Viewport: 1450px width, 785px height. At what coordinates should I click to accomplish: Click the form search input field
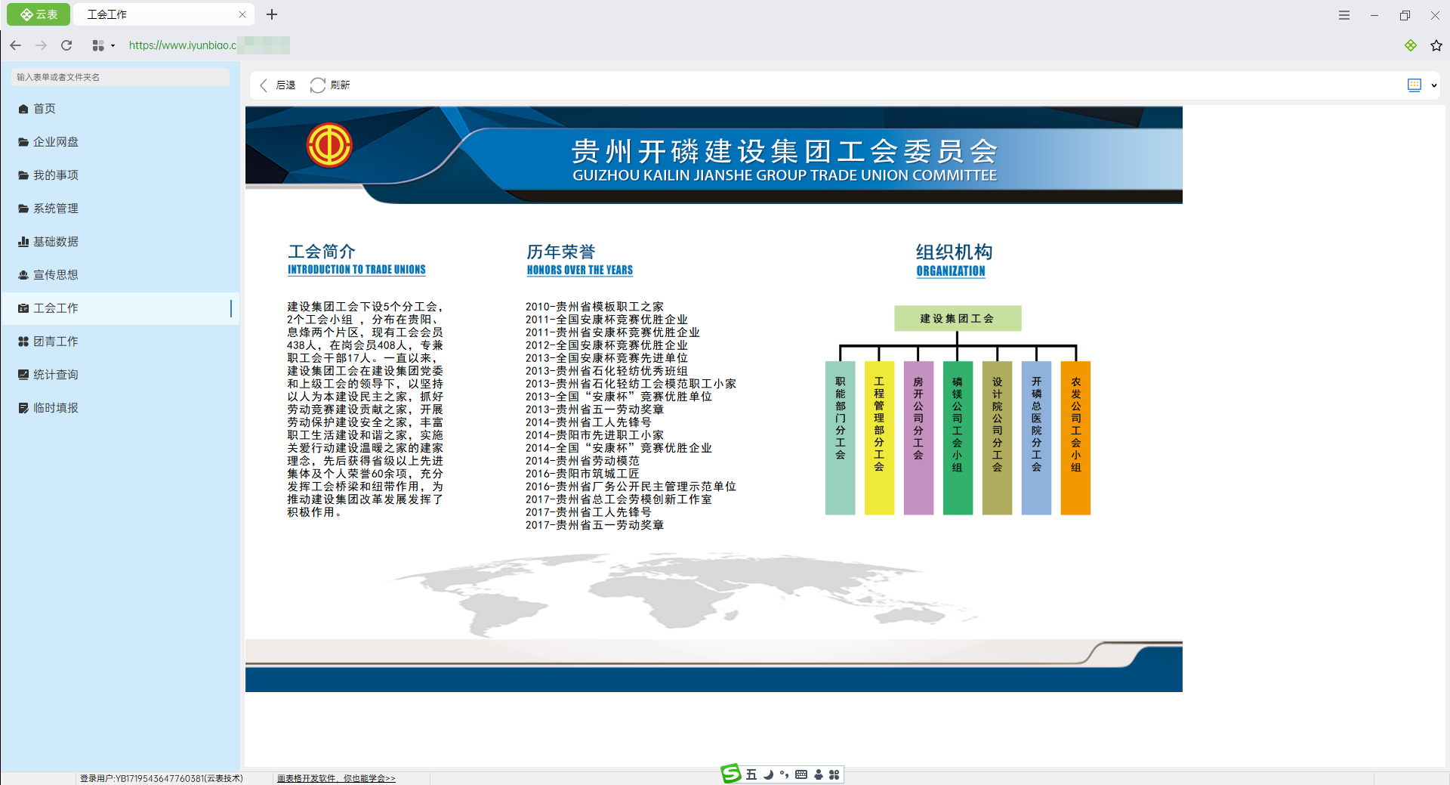pyautogui.click(x=121, y=77)
